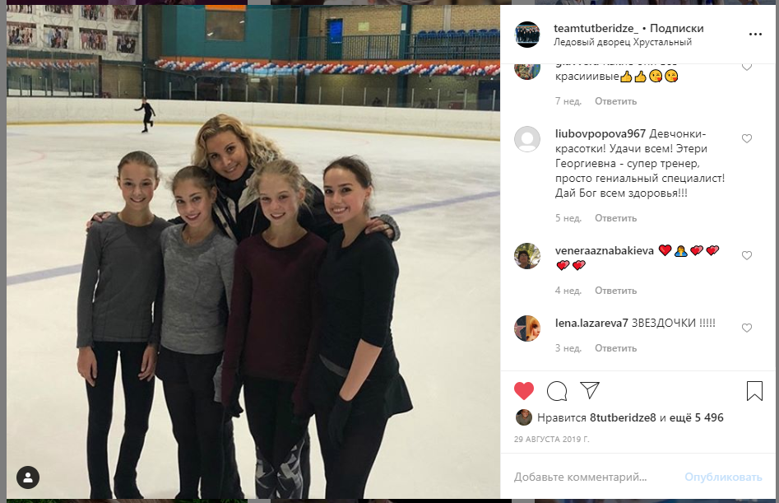Open teamtutberidze_ profile avatar
Image resolution: width=779 pixels, height=503 pixels.
tap(527, 35)
